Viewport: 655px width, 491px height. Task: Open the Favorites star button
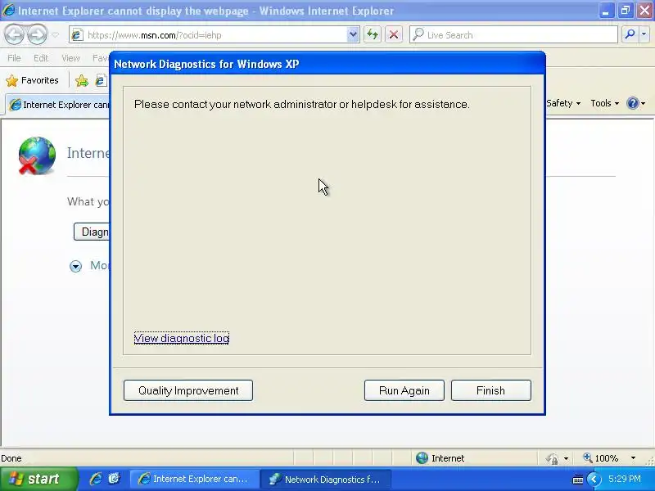(x=32, y=80)
